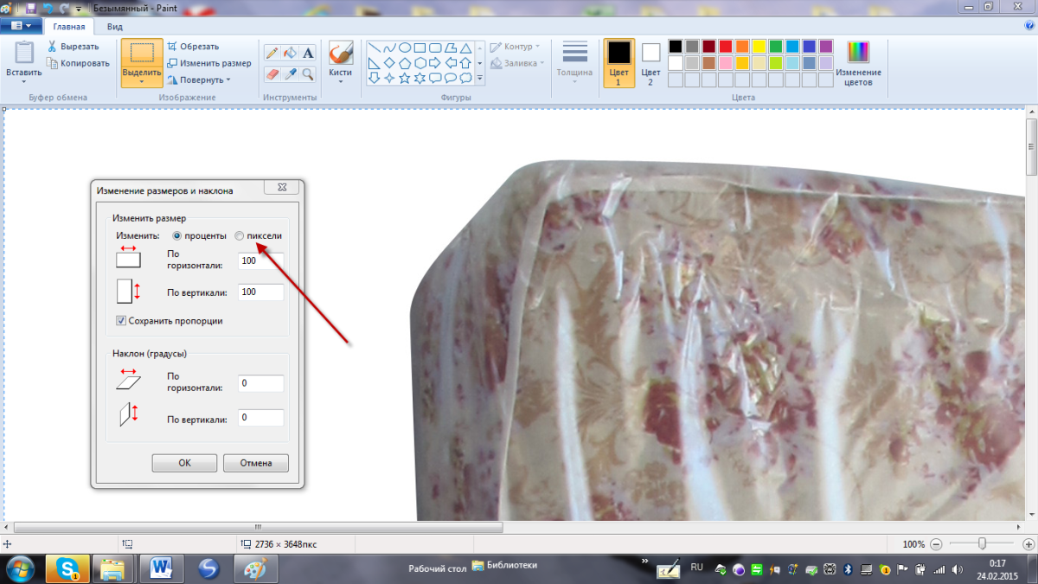This screenshot has height=584, width=1038.
Task: Click the OK button in the dialog
Action: tap(184, 463)
